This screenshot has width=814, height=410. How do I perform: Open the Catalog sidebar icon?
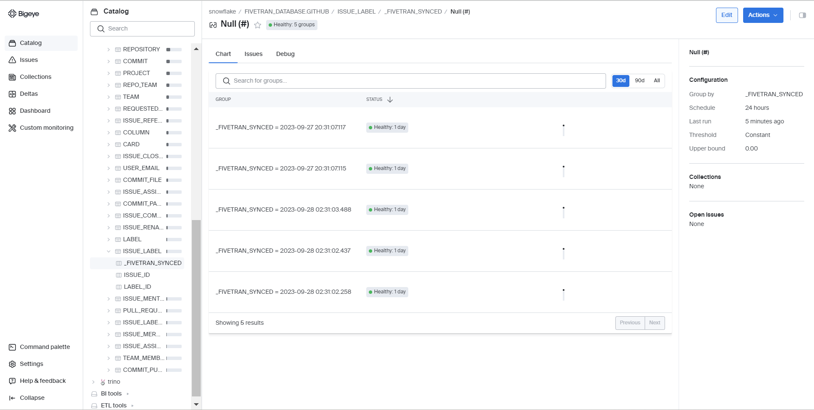(x=12, y=43)
